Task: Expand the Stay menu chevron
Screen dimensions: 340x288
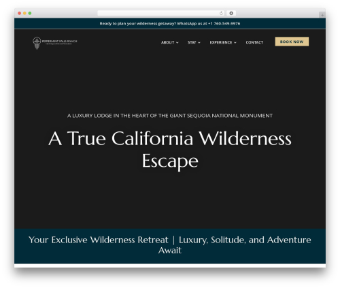Action: [199, 42]
